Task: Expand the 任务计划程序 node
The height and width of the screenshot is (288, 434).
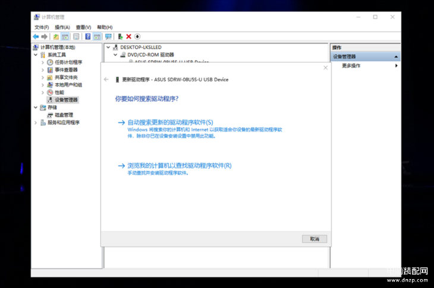Action: pyautogui.click(x=43, y=62)
